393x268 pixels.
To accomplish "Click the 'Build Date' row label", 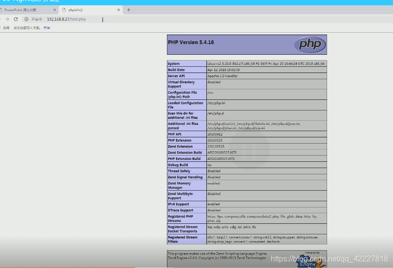I will 176,70.
